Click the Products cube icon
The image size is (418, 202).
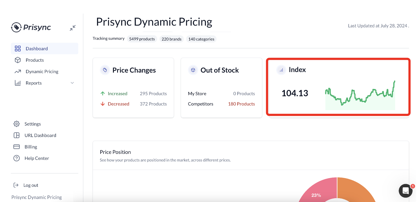[x=18, y=60]
